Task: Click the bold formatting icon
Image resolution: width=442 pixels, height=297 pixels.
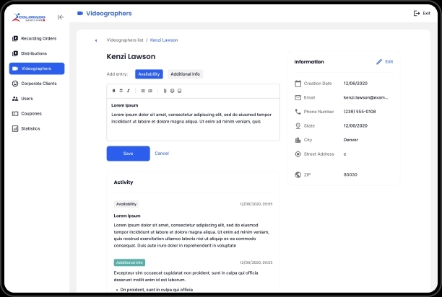Action: click(x=113, y=91)
